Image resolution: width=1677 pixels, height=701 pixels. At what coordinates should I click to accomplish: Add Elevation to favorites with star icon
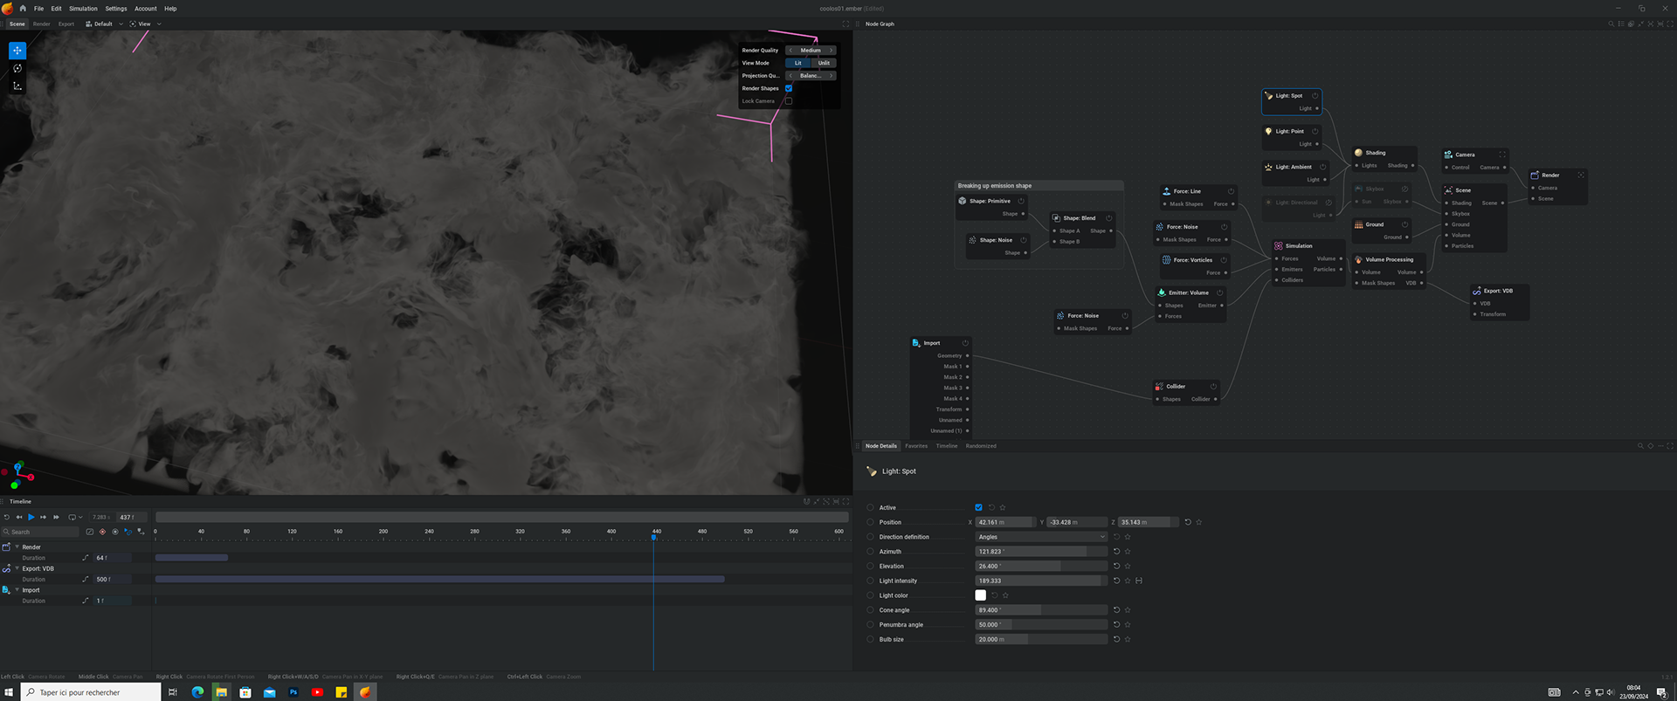(x=1128, y=567)
